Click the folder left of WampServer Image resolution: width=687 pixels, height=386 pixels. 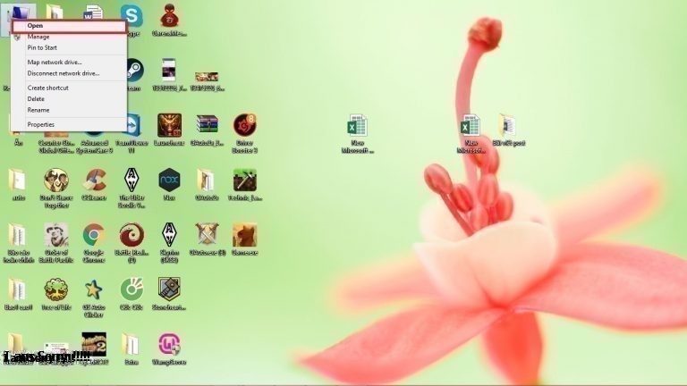click(x=131, y=344)
